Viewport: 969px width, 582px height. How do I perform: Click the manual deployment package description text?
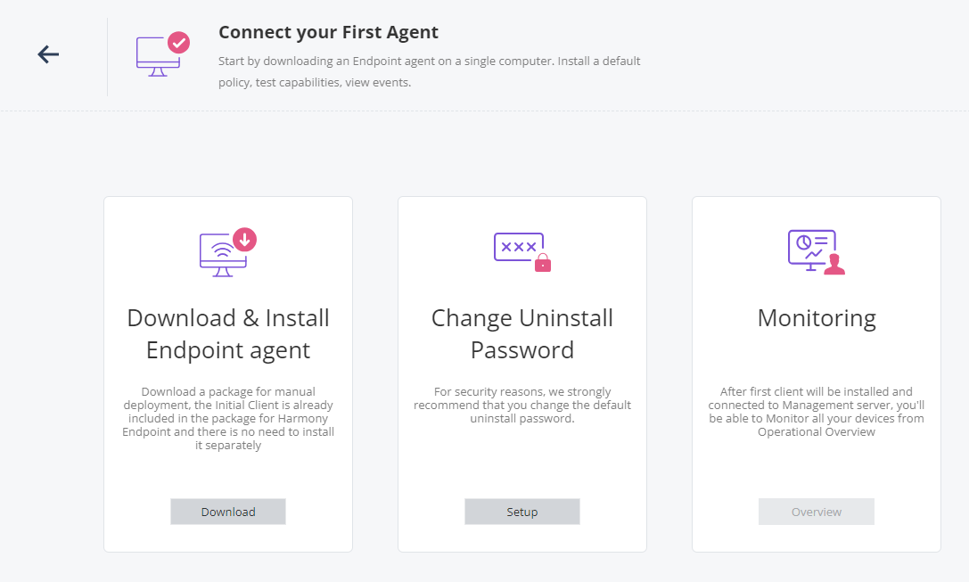tap(228, 418)
